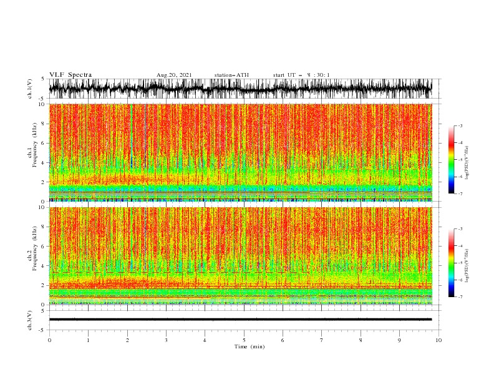Click the ch.2 PSD color scale bar
Image resolution: width=494 pixels, height=382 pixels.
pyautogui.click(x=451, y=263)
